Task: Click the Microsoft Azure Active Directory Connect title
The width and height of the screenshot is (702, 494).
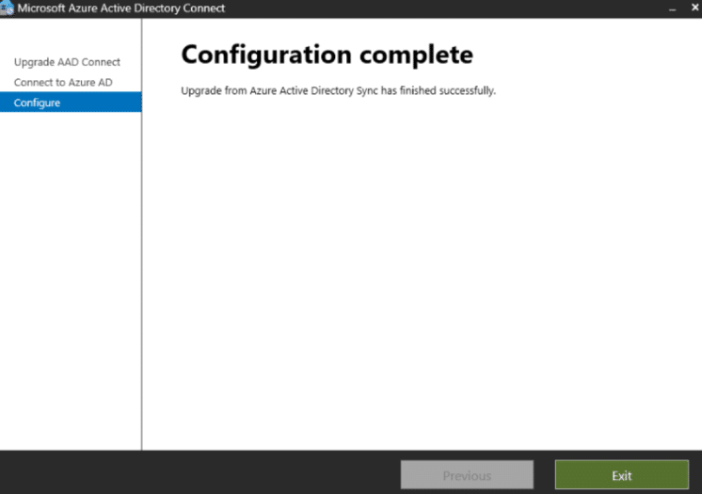Action: [x=121, y=8]
